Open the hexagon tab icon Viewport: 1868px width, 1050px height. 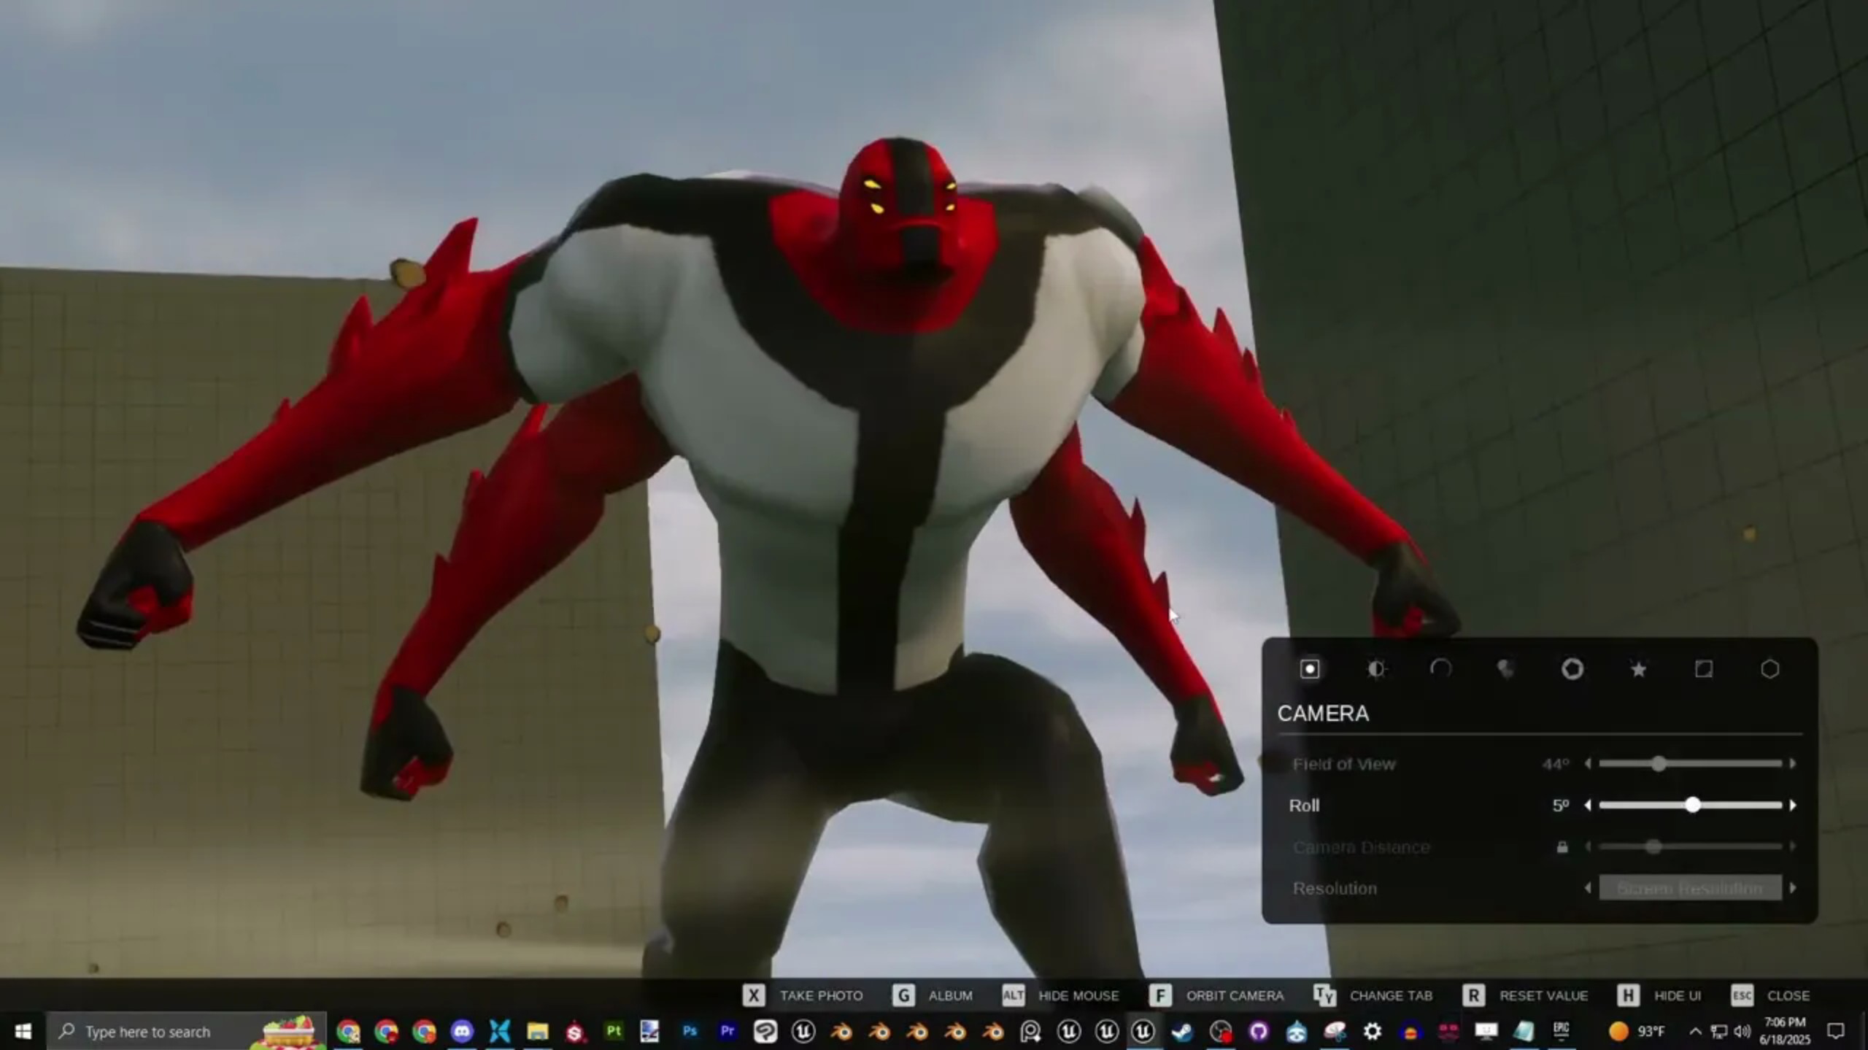point(1769,669)
